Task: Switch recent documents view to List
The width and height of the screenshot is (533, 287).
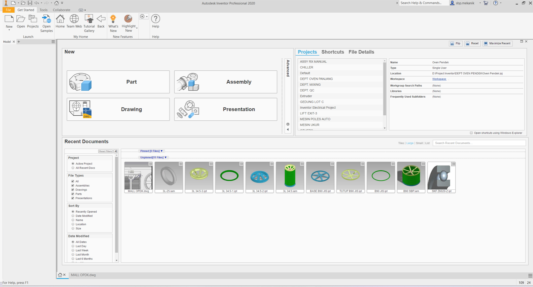Action: [427, 143]
